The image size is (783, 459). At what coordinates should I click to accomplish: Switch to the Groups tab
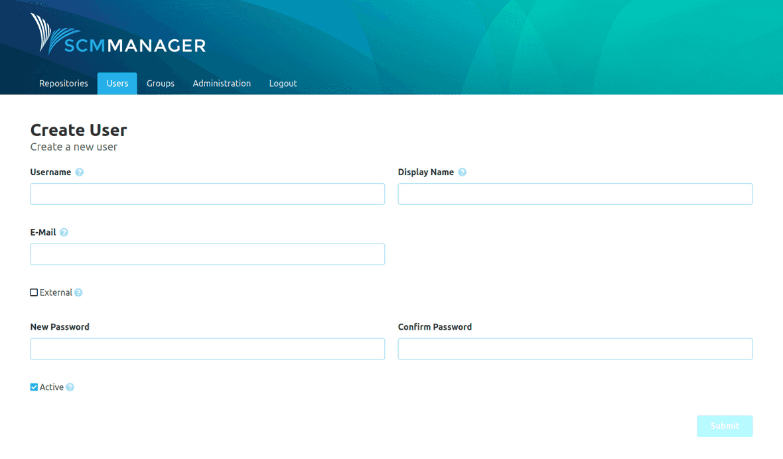(x=160, y=83)
